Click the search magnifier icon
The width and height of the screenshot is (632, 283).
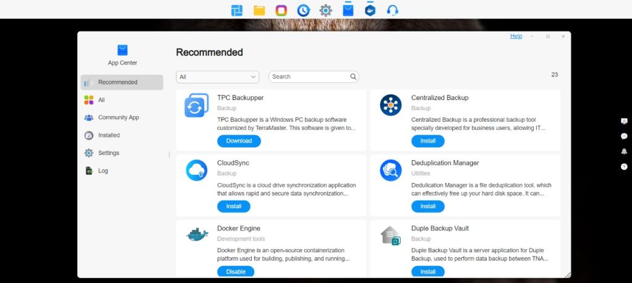click(x=353, y=77)
